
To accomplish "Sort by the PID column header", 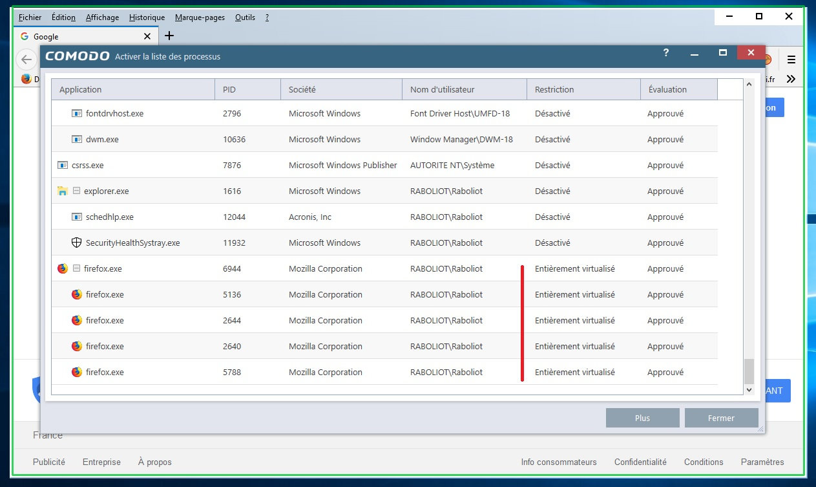I will 248,89.
